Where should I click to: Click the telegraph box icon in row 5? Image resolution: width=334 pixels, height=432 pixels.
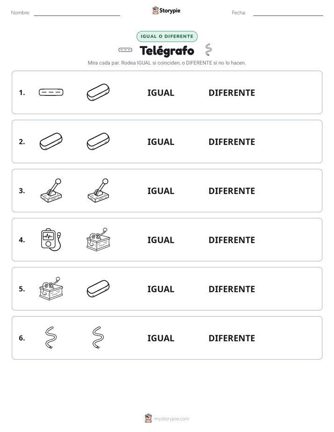pyautogui.click(x=51, y=288)
